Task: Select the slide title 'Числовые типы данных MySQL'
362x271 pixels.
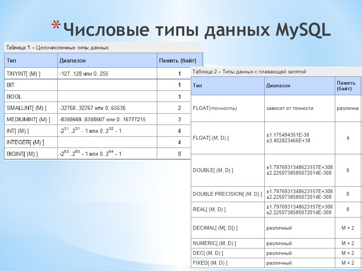Action: 197,29
